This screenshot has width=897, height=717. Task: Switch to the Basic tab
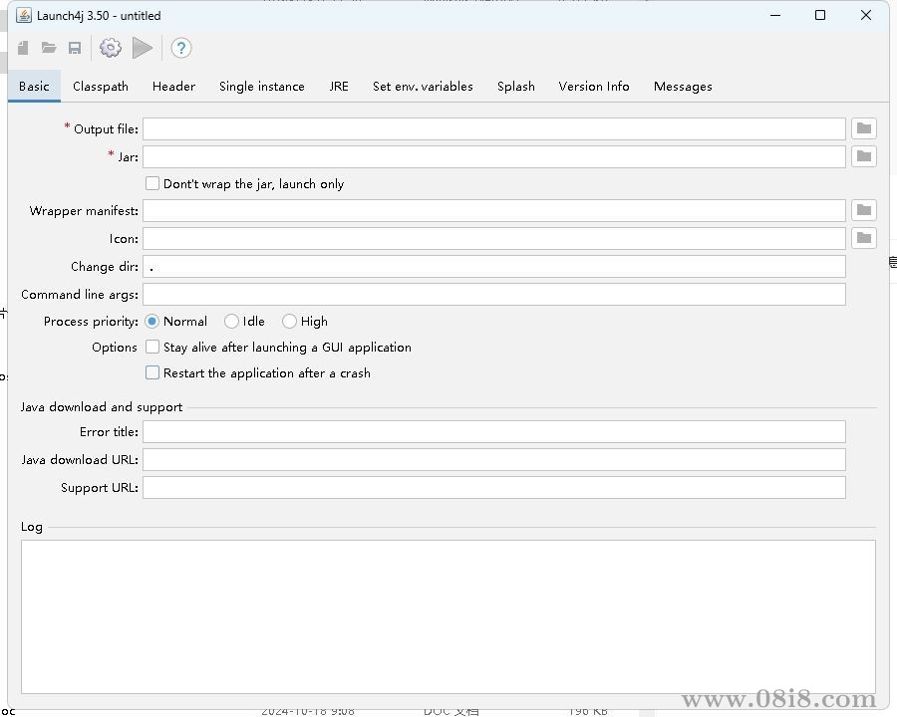pos(34,87)
